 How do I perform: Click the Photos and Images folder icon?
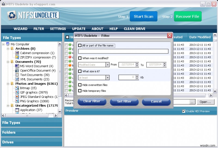pos(12,84)
